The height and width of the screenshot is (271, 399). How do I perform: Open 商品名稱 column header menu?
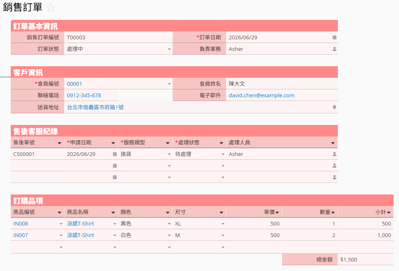pyautogui.click(x=113, y=212)
